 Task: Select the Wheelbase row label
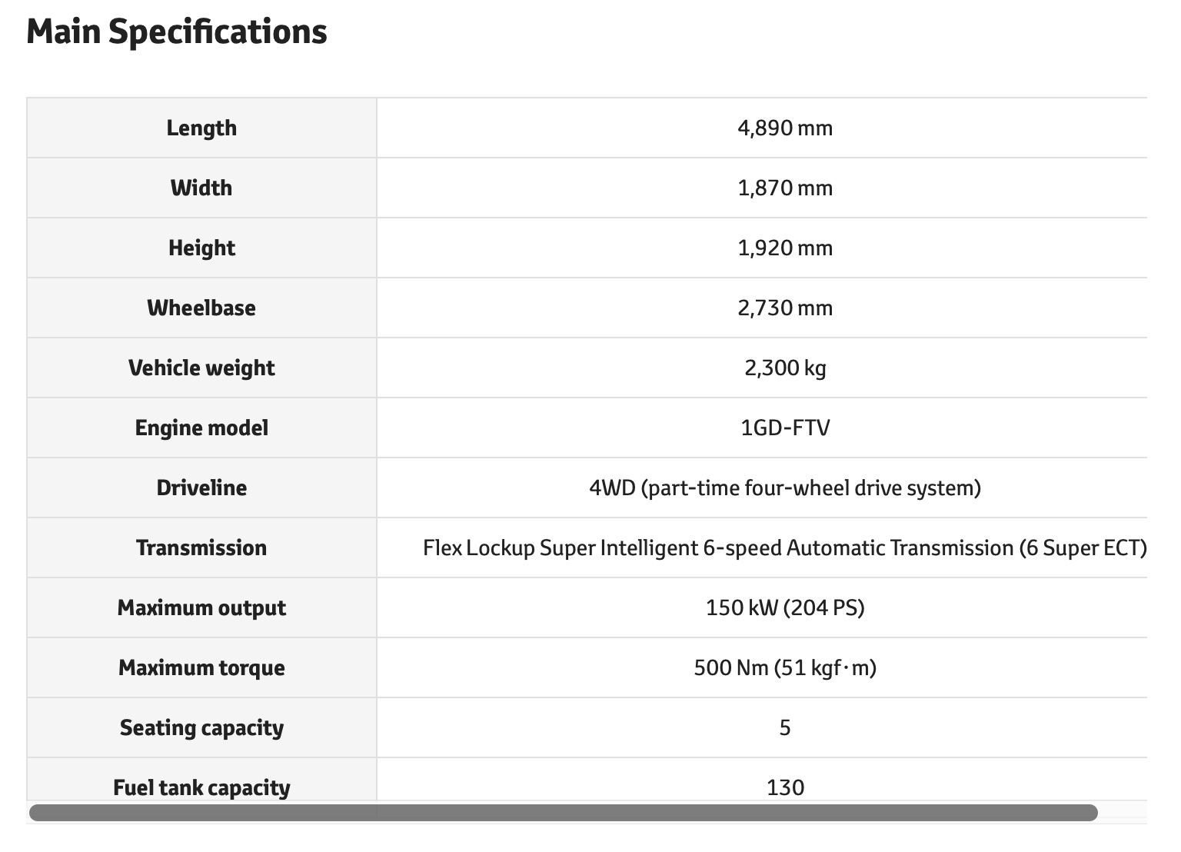pyautogui.click(x=201, y=308)
